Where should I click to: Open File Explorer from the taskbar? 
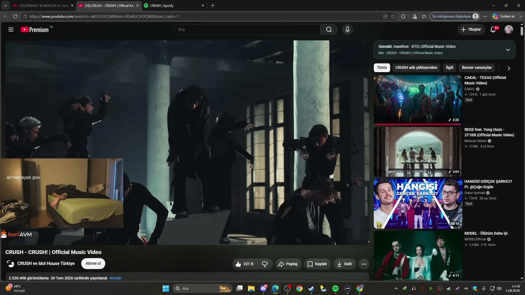(x=251, y=288)
